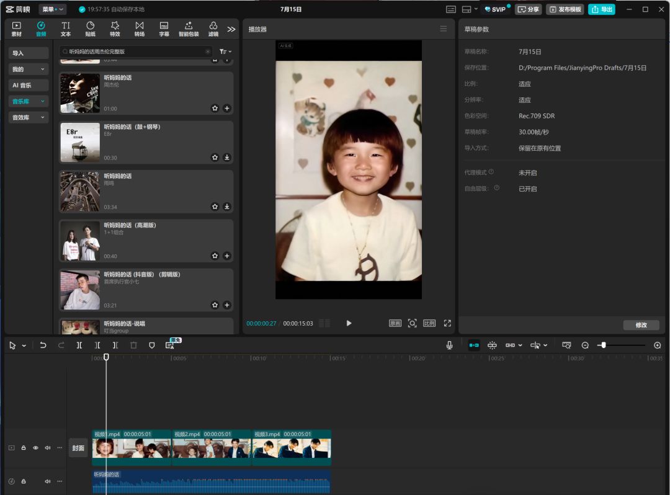Screen dimensions: 670x495
Task: Open the 文本 (Text) panel
Action: [x=65, y=29]
